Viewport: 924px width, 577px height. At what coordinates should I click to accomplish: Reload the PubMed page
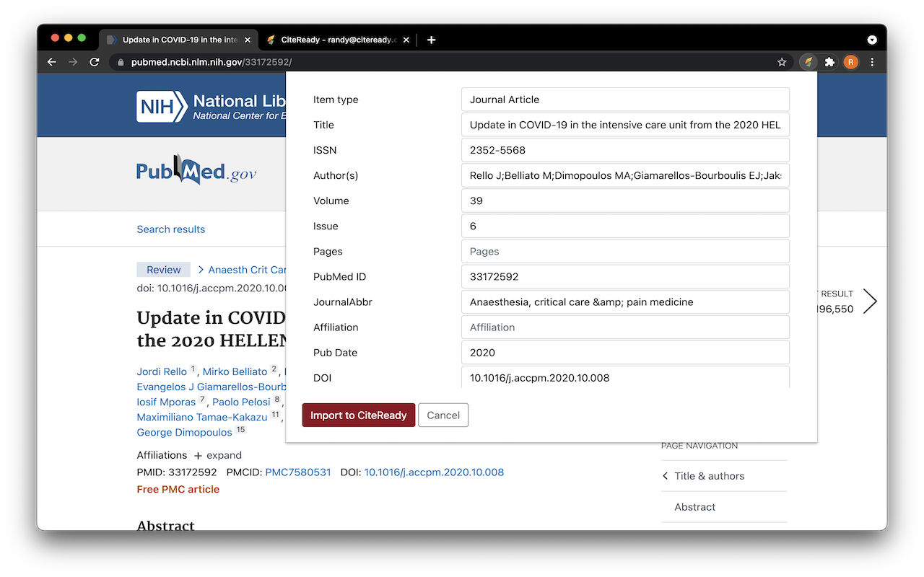pos(94,62)
